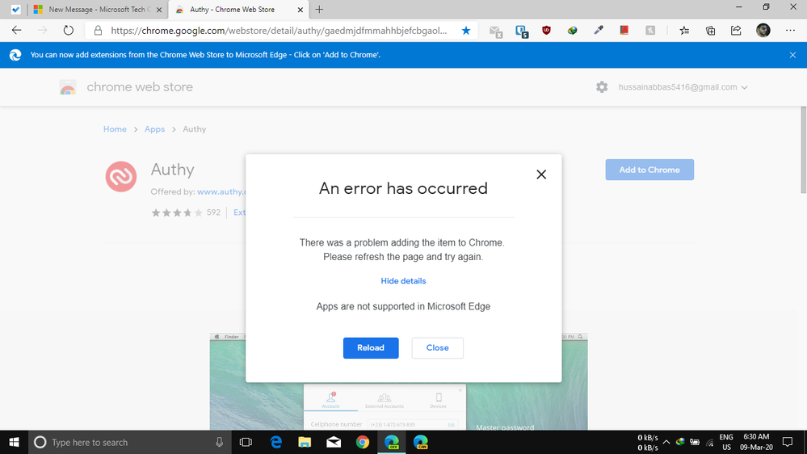
Task: Open the Windows Start menu
Action: click(x=14, y=442)
